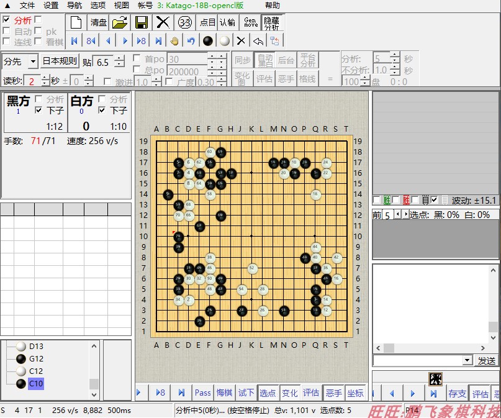This screenshot has height=418, width=501.
Task: Open the 选项 menu
Action: [97, 5]
